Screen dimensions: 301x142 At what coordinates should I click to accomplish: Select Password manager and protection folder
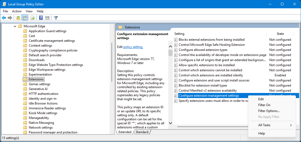point(53,132)
